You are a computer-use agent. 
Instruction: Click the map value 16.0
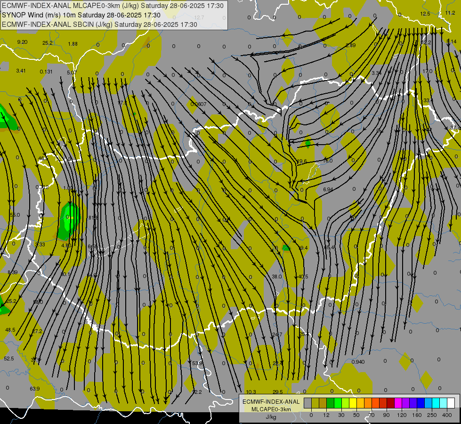click(x=328, y=161)
